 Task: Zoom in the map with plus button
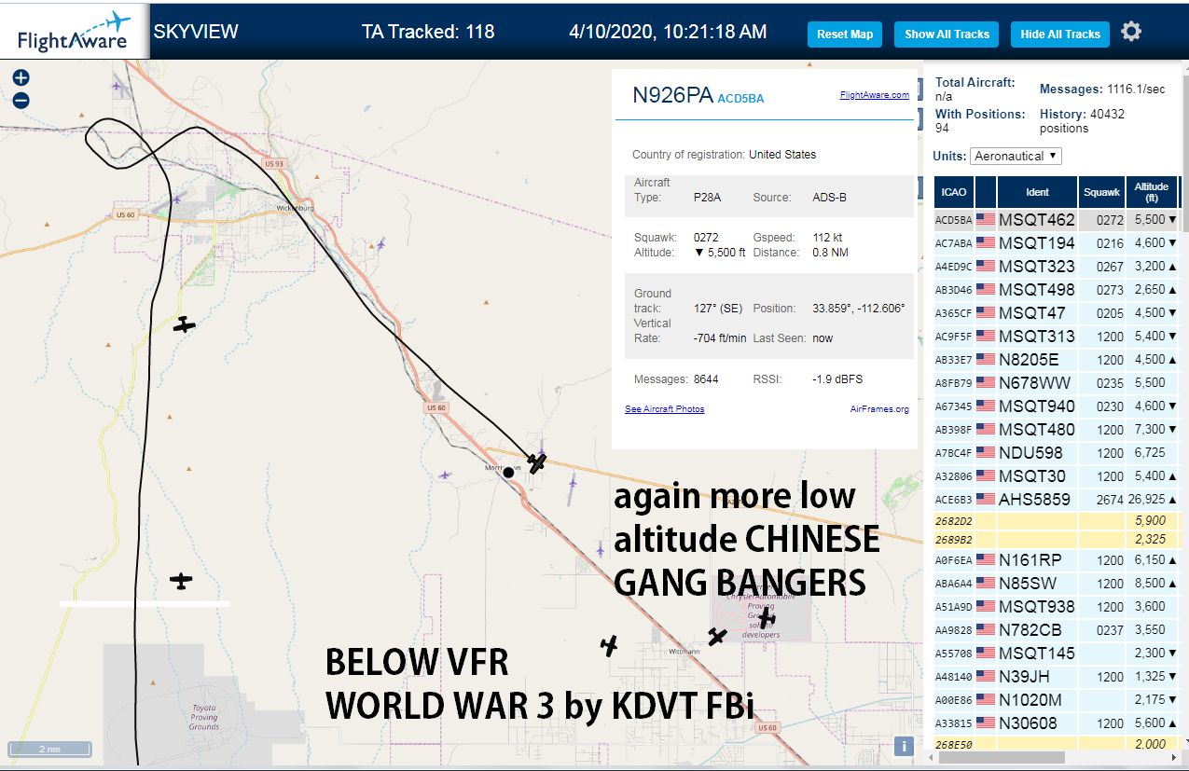click(21, 78)
